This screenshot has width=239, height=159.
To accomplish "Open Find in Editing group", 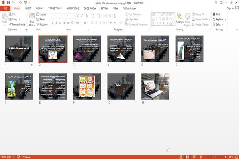I will point(216,14).
